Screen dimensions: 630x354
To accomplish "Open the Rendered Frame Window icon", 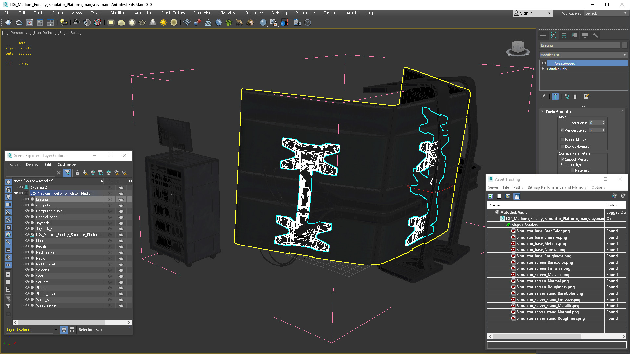I will click(x=30, y=23).
